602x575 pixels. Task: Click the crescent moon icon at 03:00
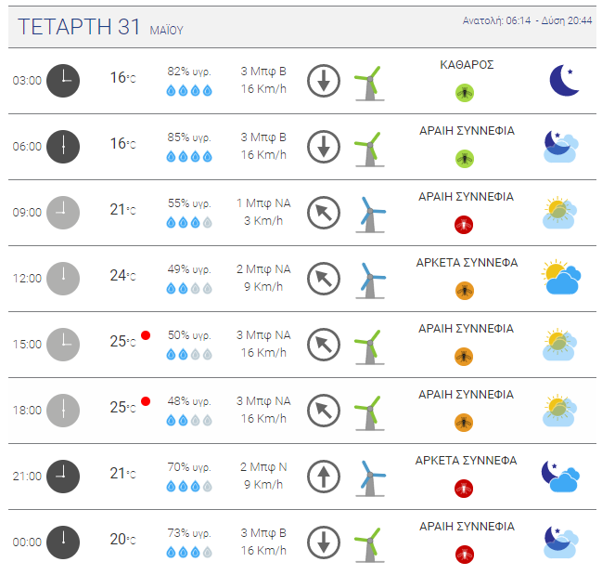point(564,80)
